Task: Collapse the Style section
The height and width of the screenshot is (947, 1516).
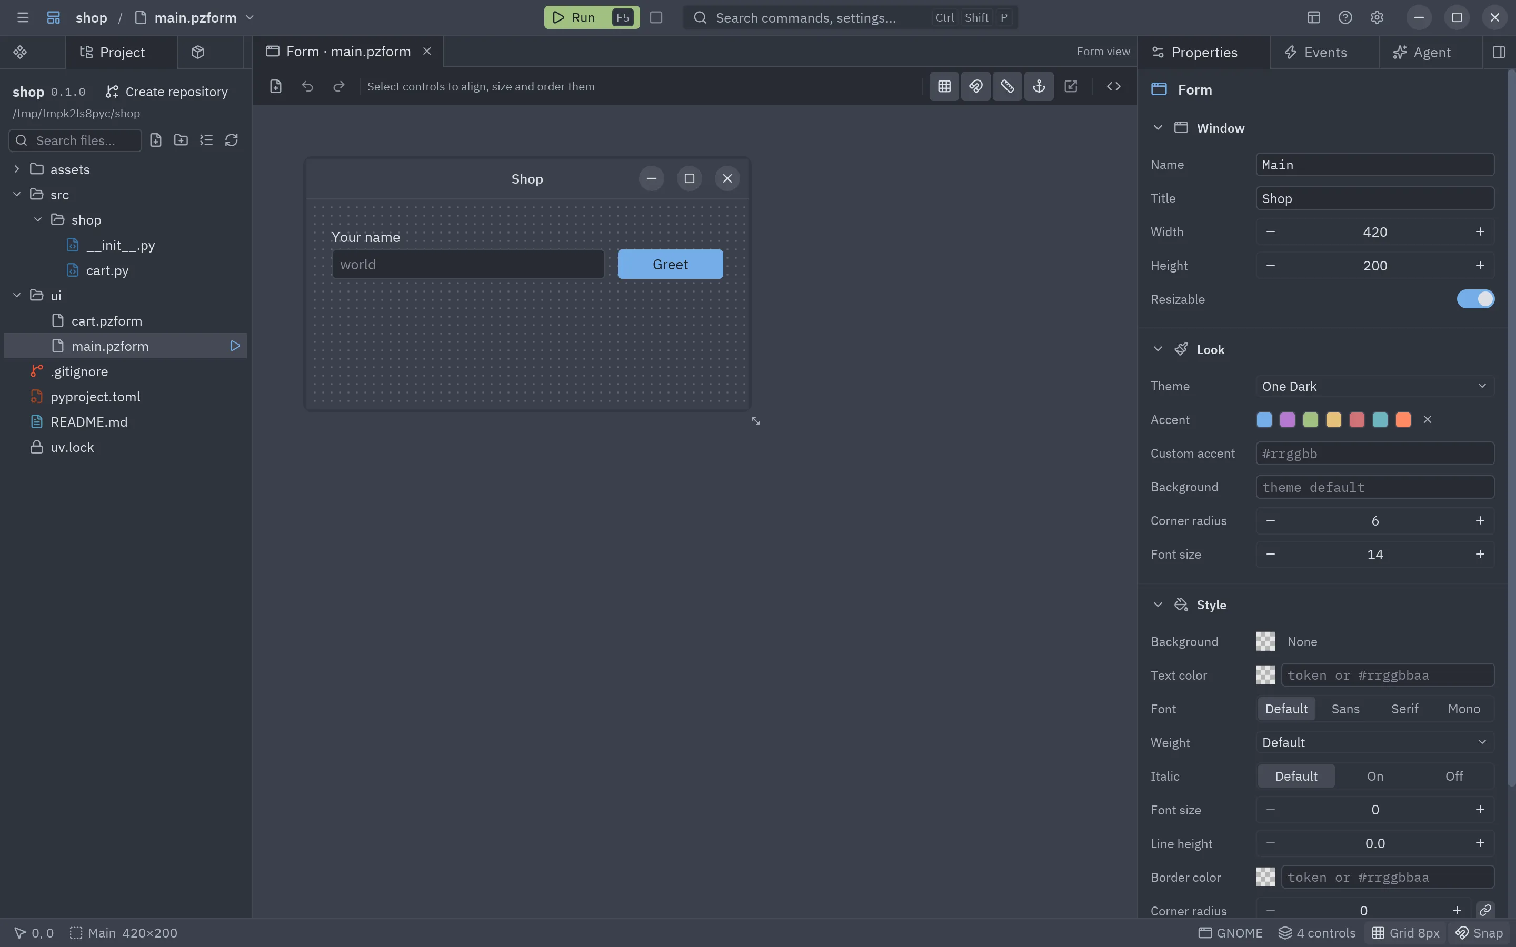Action: pyautogui.click(x=1158, y=605)
